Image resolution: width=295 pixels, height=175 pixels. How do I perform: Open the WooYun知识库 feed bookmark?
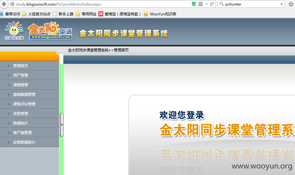[160, 14]
